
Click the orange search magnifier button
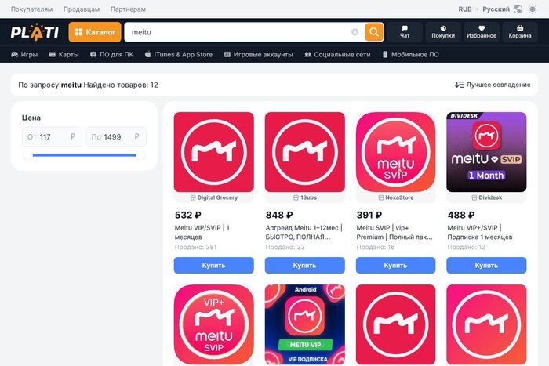374,32
